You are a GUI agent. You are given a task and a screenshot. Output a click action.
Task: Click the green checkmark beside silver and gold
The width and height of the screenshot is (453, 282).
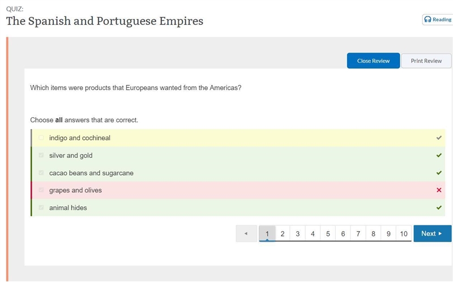[x=439, y=155]
